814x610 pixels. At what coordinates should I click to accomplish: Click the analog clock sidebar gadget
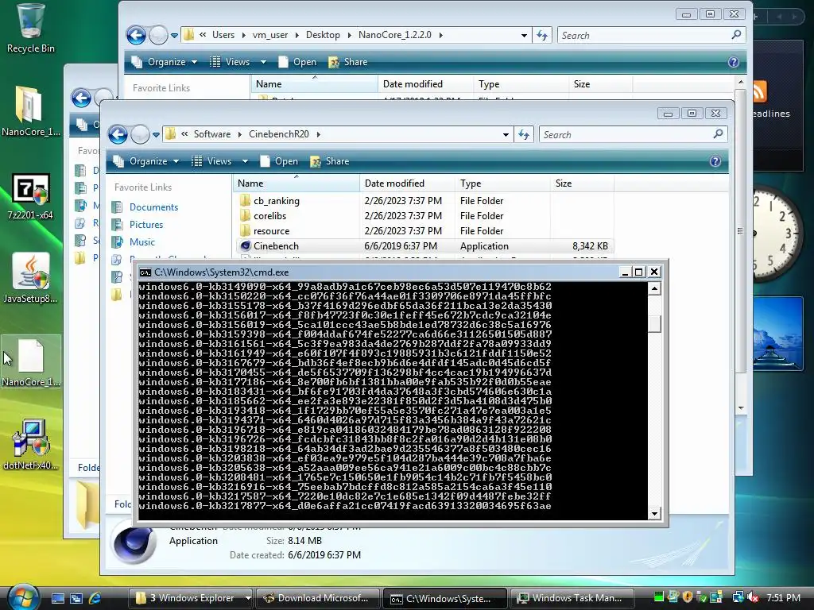coord(777,234)
